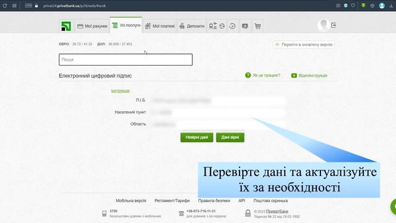
Task: Click the privat24.privatbank.ua address bar URL
Action: click(74, 6)
